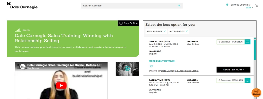Click the teal emblem above Offered By
This screenshot has height=99, width=263.
click(151, 66)
